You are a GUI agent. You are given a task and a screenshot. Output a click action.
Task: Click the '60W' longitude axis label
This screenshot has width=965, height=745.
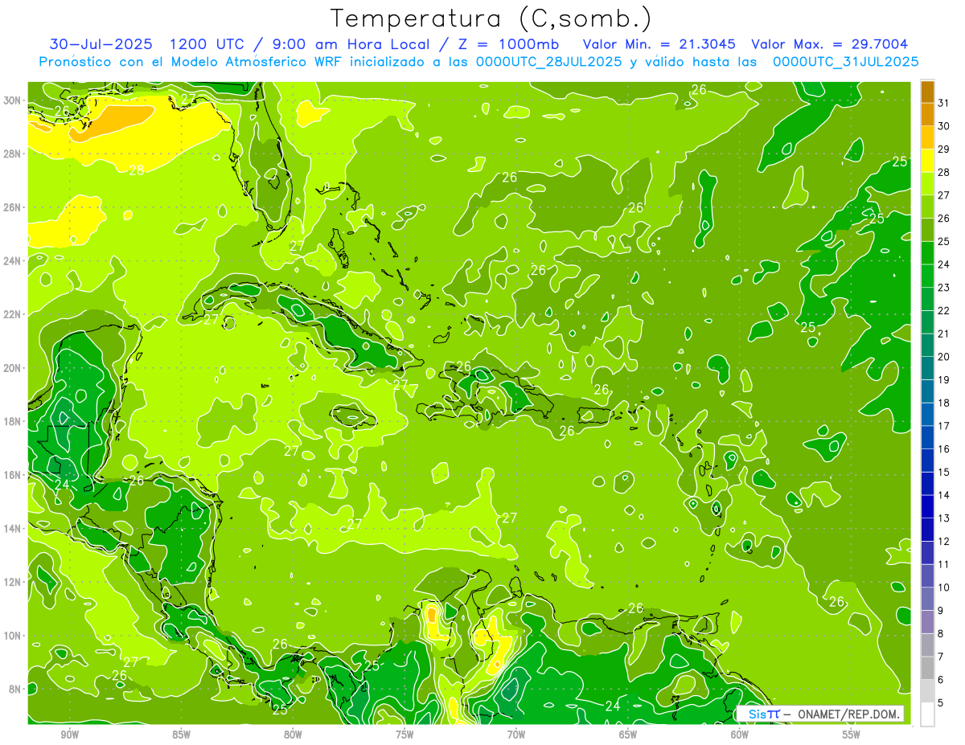point(740,735)
